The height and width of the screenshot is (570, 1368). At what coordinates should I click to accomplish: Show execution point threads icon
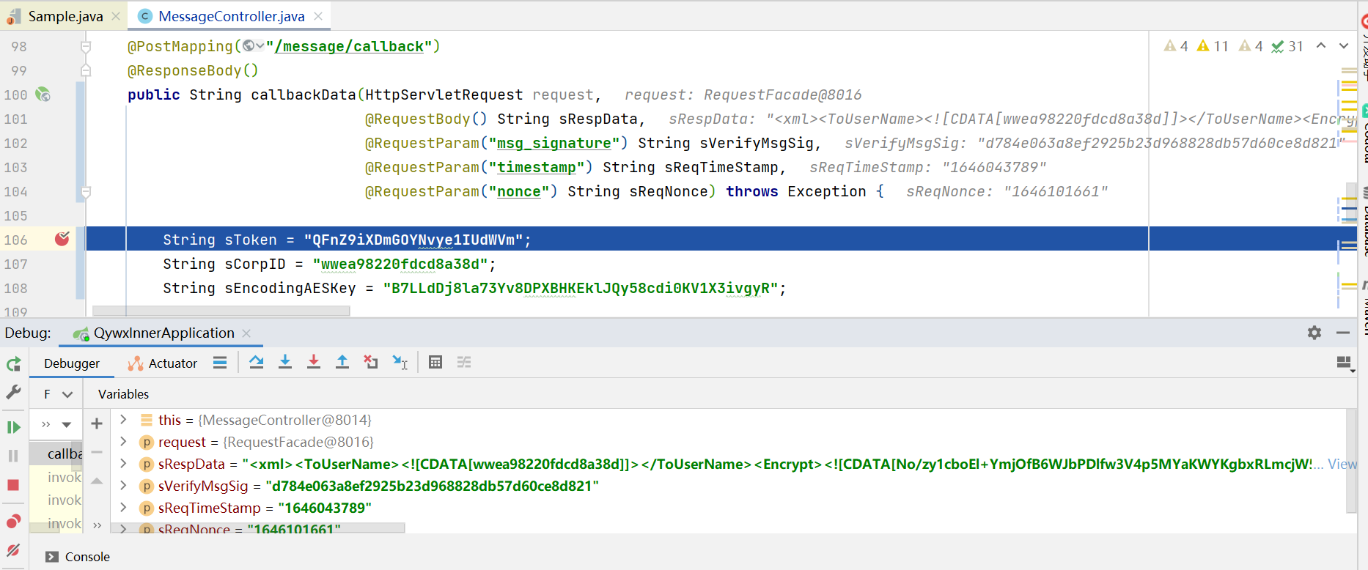point(220,362)
